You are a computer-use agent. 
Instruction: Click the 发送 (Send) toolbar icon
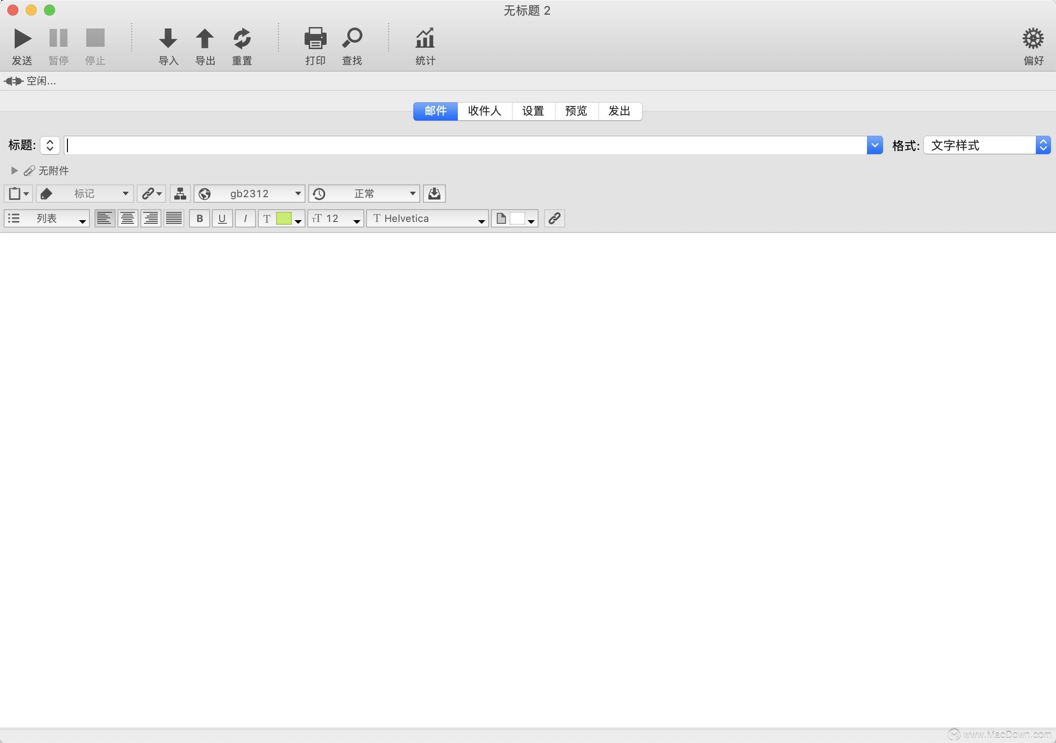point(22,39)
